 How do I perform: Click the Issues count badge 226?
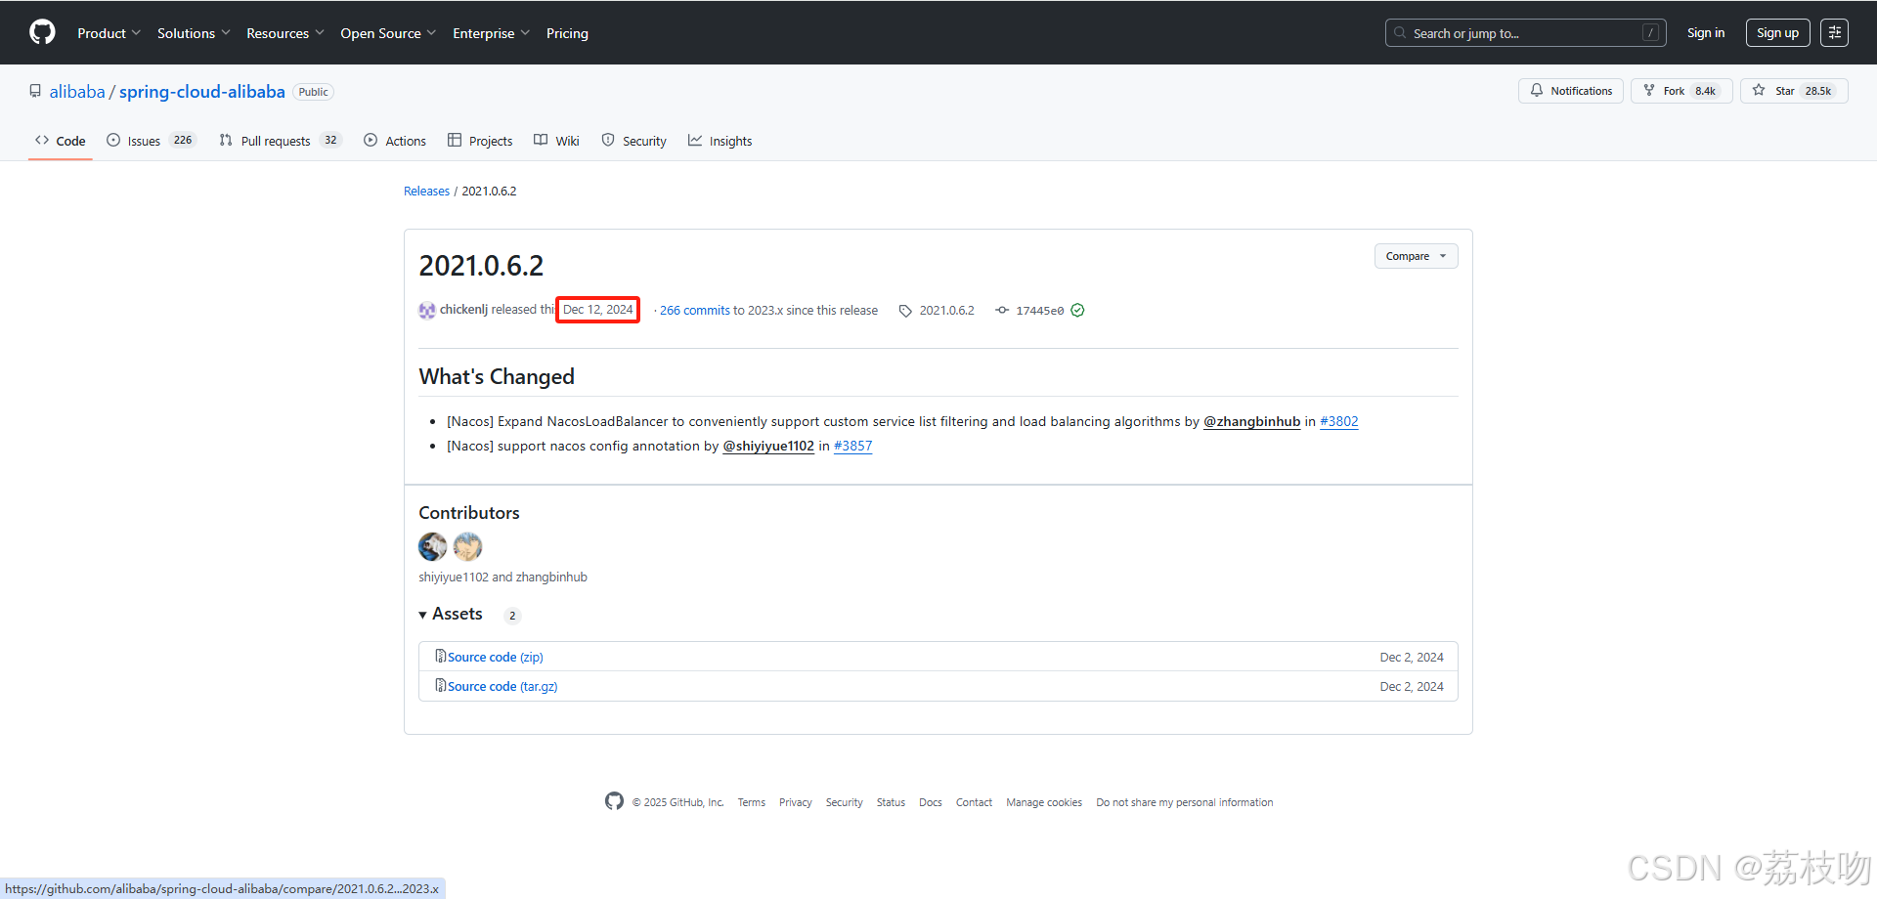tap(183, 141)
